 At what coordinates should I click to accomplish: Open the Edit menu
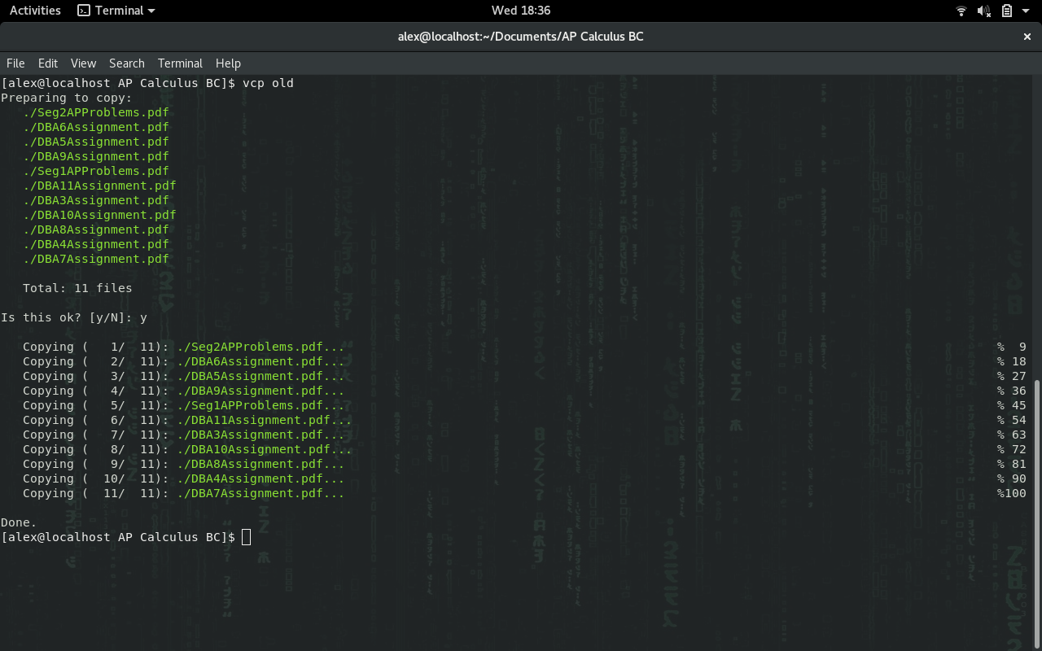(x=48, y=63)
